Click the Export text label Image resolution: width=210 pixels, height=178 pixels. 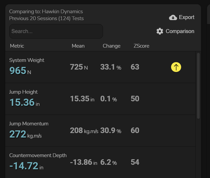[186, 17]
